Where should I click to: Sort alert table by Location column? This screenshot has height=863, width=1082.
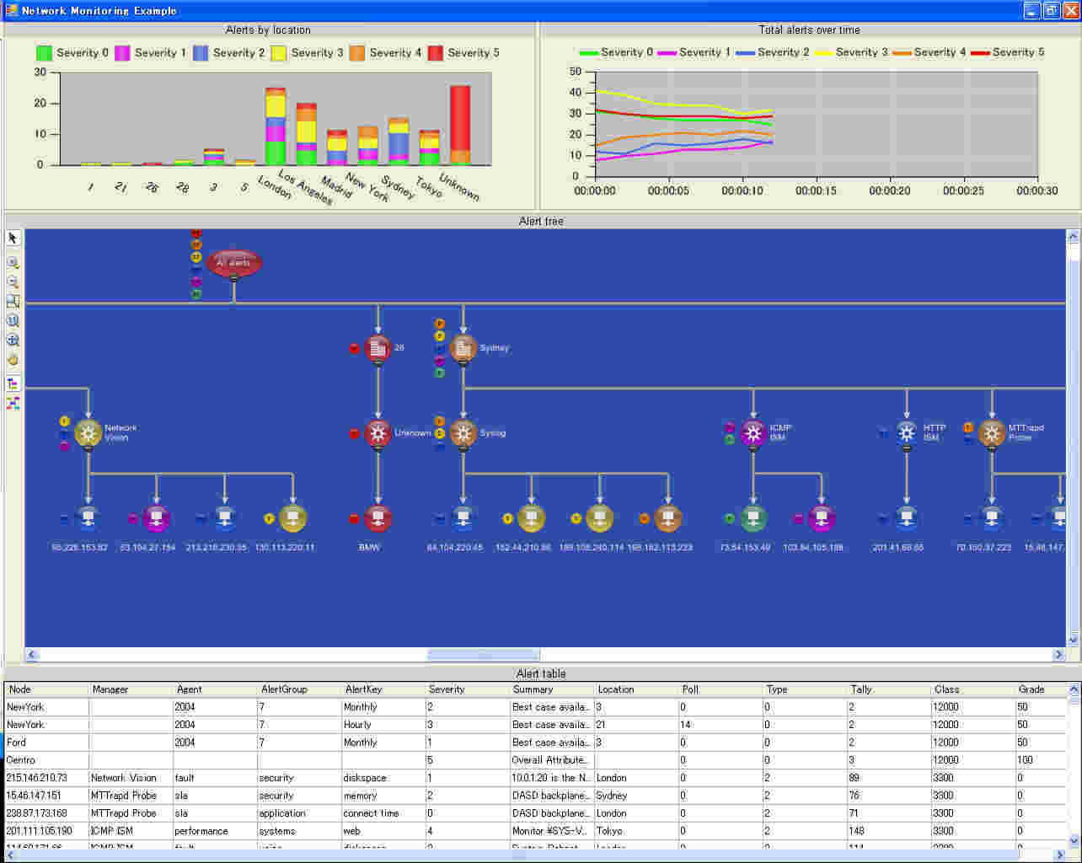[636, 689]
